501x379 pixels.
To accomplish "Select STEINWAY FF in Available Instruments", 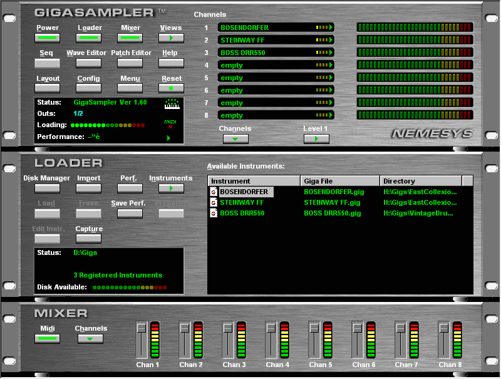I will pos(242,202).
